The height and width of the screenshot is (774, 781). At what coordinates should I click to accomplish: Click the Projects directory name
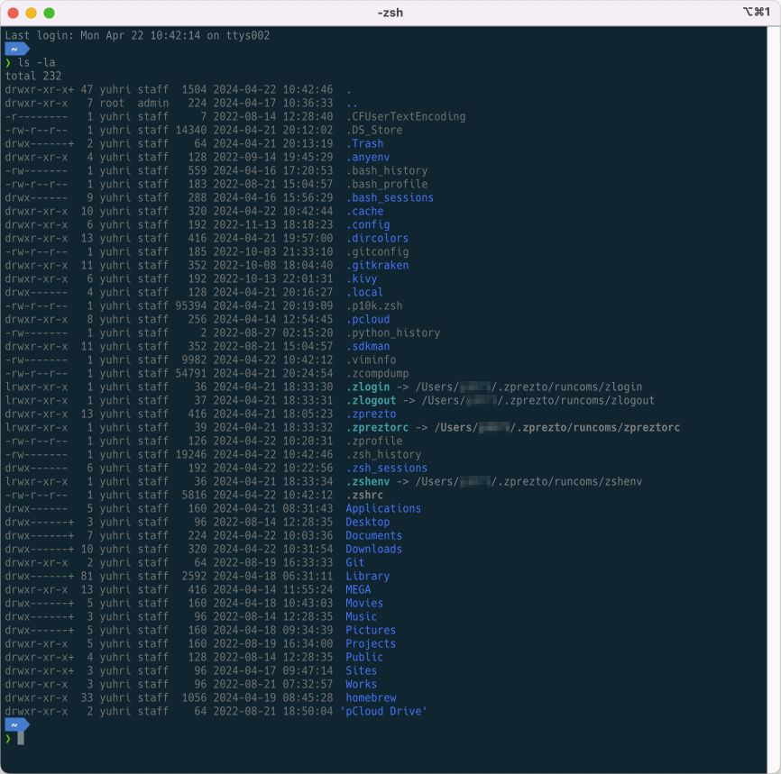pos(371,643)
